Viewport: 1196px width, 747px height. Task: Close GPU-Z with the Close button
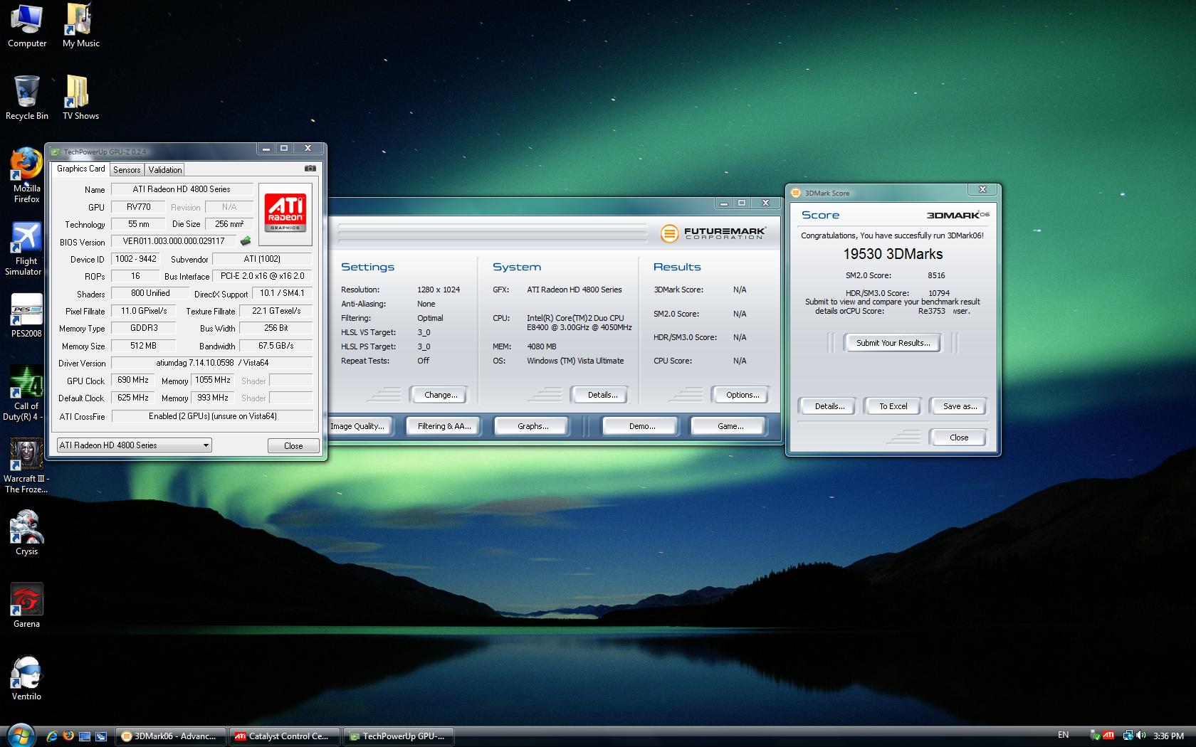293,445
